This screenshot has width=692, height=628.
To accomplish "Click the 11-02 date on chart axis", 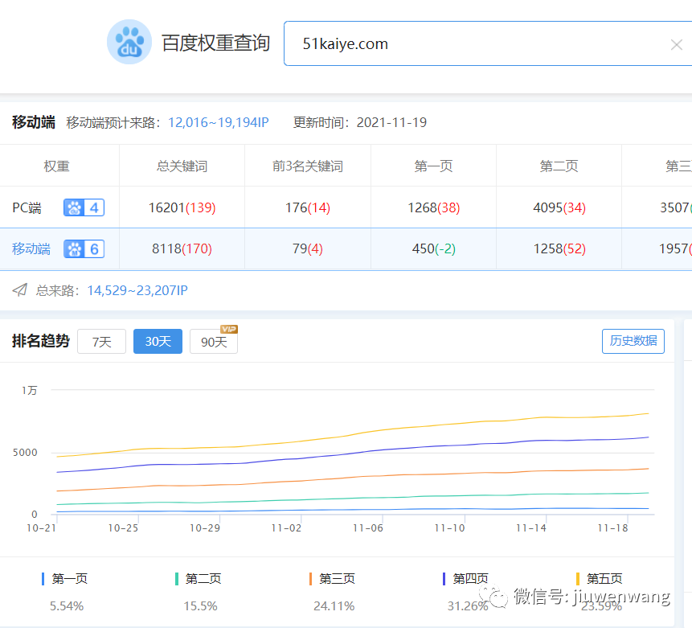I will click(x=286, y=528).
